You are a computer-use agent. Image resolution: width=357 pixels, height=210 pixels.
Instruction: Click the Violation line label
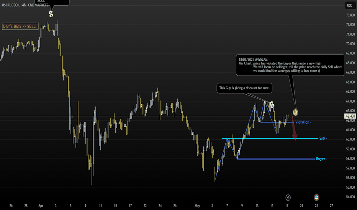click(x=302, y=122)
